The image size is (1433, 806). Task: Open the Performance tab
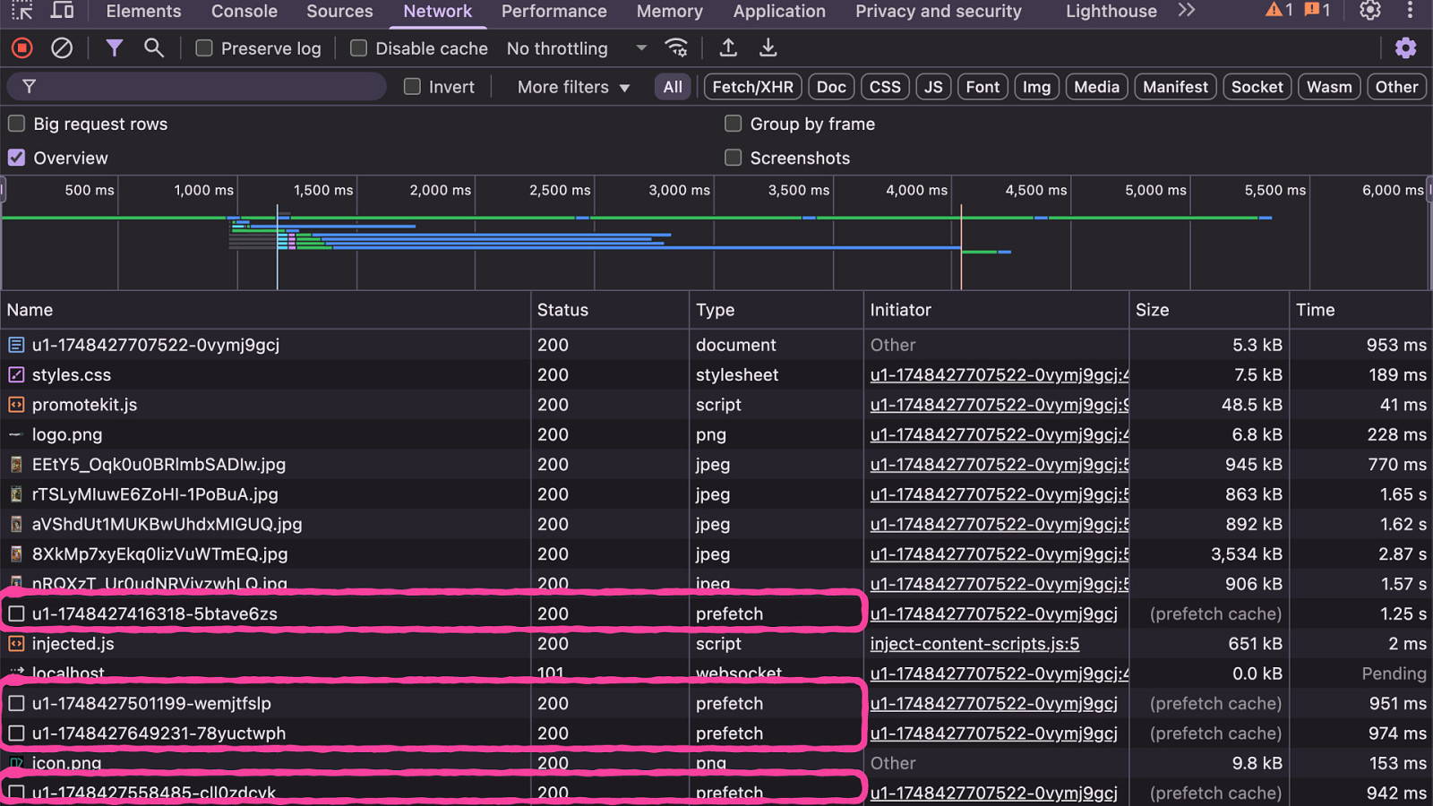pyautogui.click(x=553, y=11)
